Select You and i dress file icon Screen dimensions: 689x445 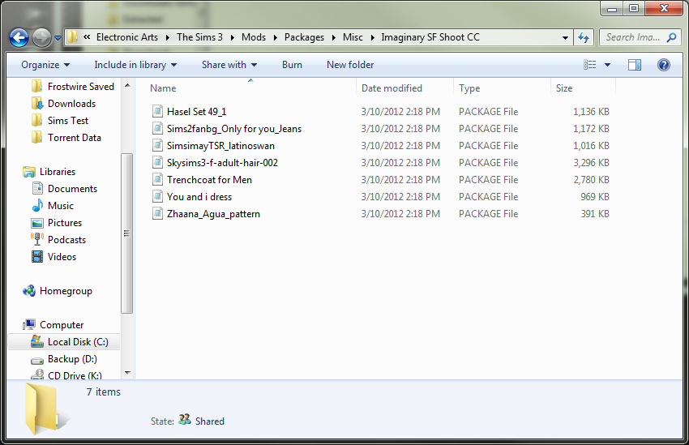pos(157,197)
